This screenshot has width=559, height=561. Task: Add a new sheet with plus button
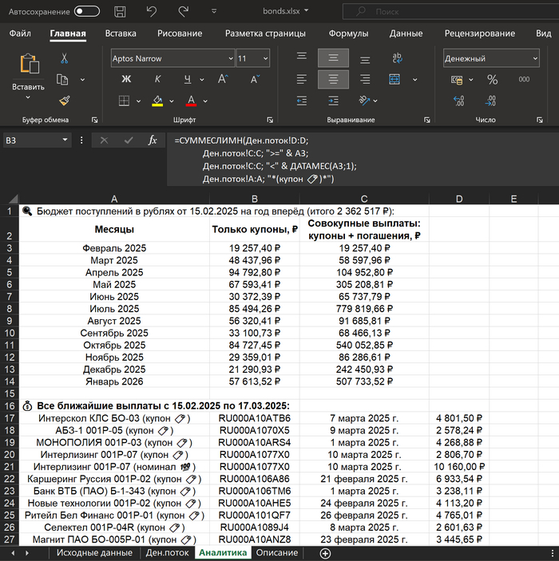pos(325,552)
